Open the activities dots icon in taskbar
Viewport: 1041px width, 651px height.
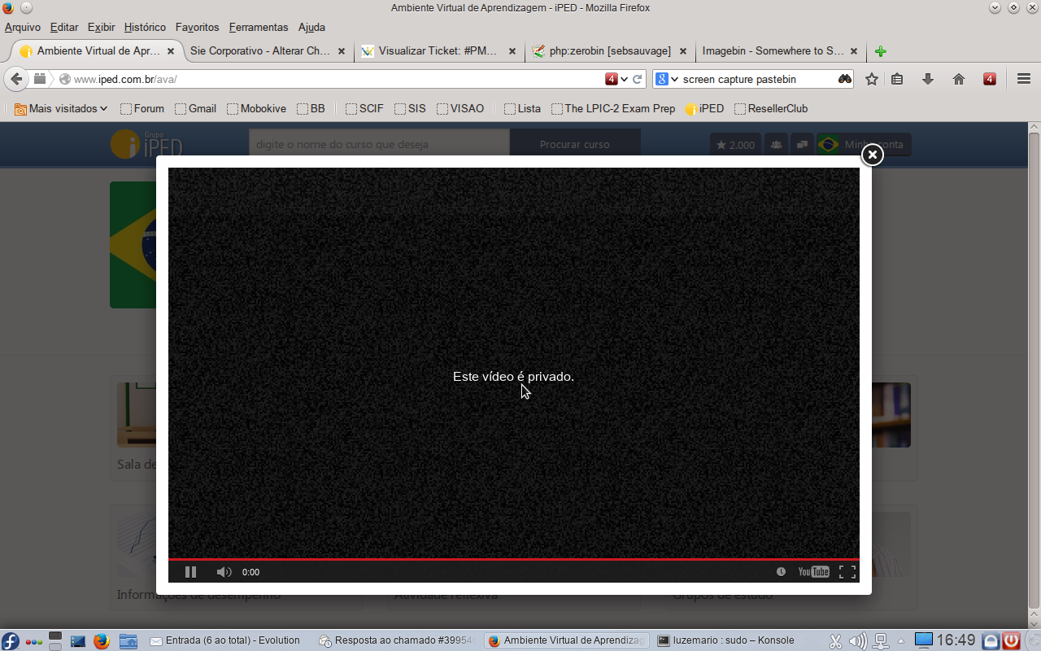(x=34, y=641)
